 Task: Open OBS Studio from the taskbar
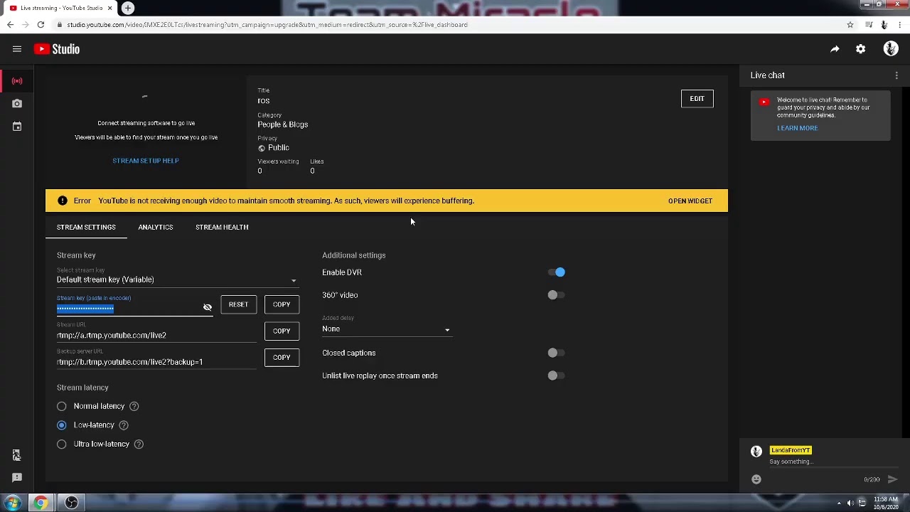[x=71, y=503]
